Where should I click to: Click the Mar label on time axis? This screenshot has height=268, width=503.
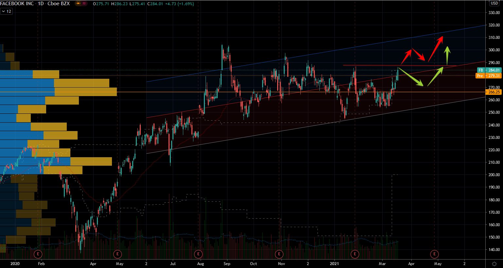click(382, 263)
